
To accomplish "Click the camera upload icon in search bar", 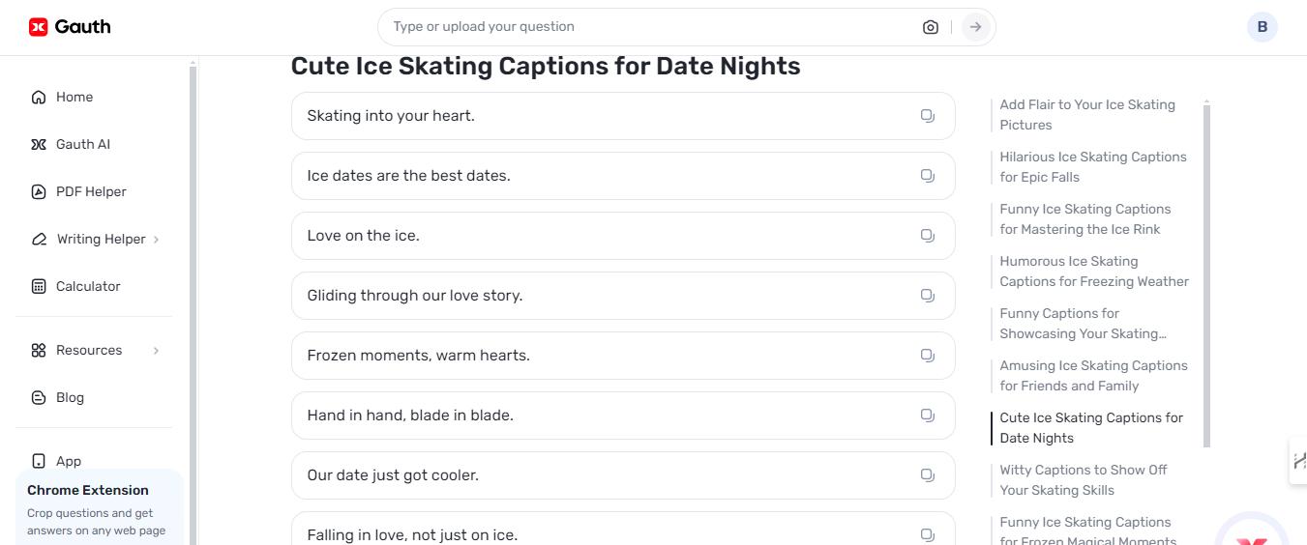I will click(931, 27).
